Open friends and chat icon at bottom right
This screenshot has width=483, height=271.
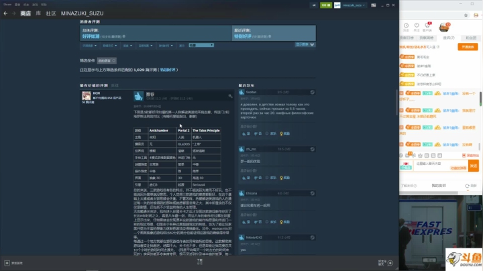pyautogui.click(x=390, y=263)
